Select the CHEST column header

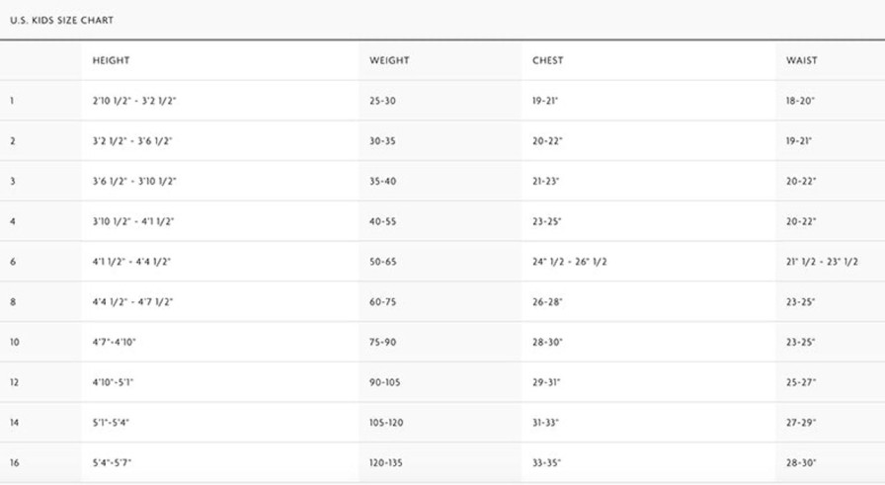[547, 60]
